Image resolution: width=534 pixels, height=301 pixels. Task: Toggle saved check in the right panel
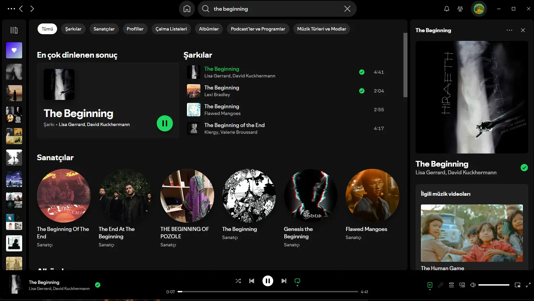[524, 168]
